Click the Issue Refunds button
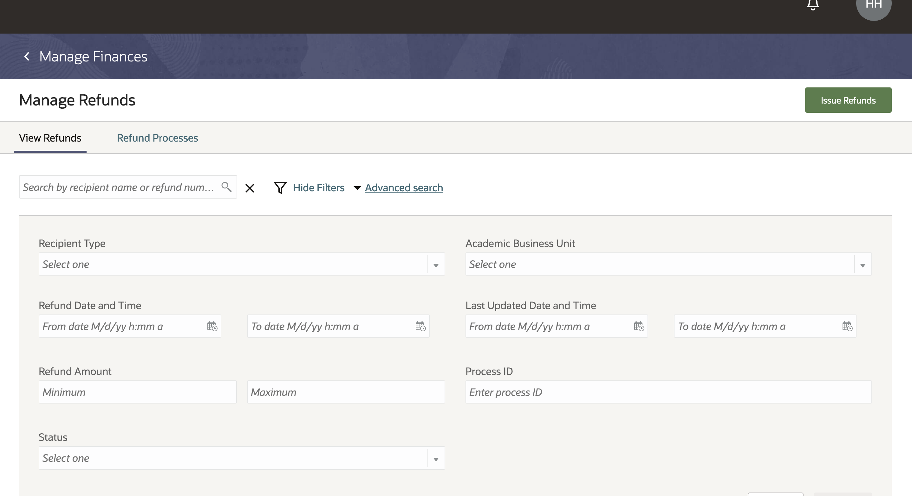This screenshot has width=912, height=496. coord(848,100)
